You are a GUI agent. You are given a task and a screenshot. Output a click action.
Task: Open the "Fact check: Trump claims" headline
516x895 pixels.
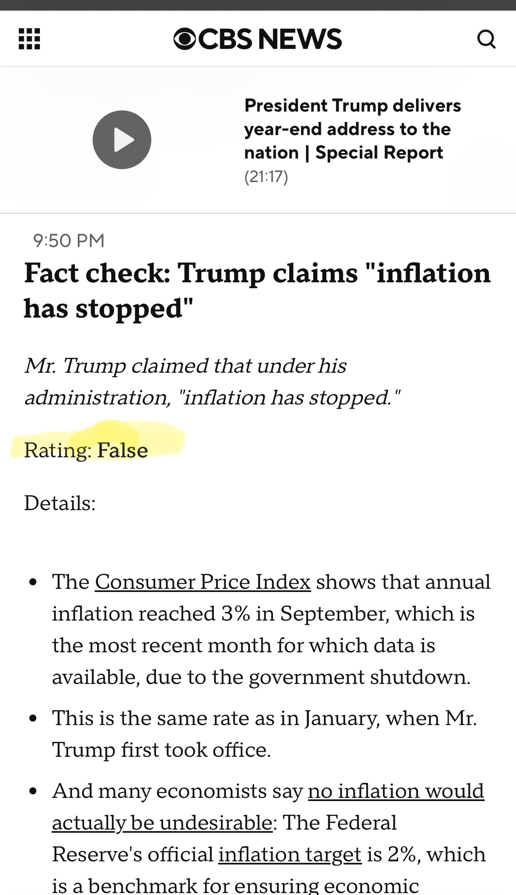(257, 290)
